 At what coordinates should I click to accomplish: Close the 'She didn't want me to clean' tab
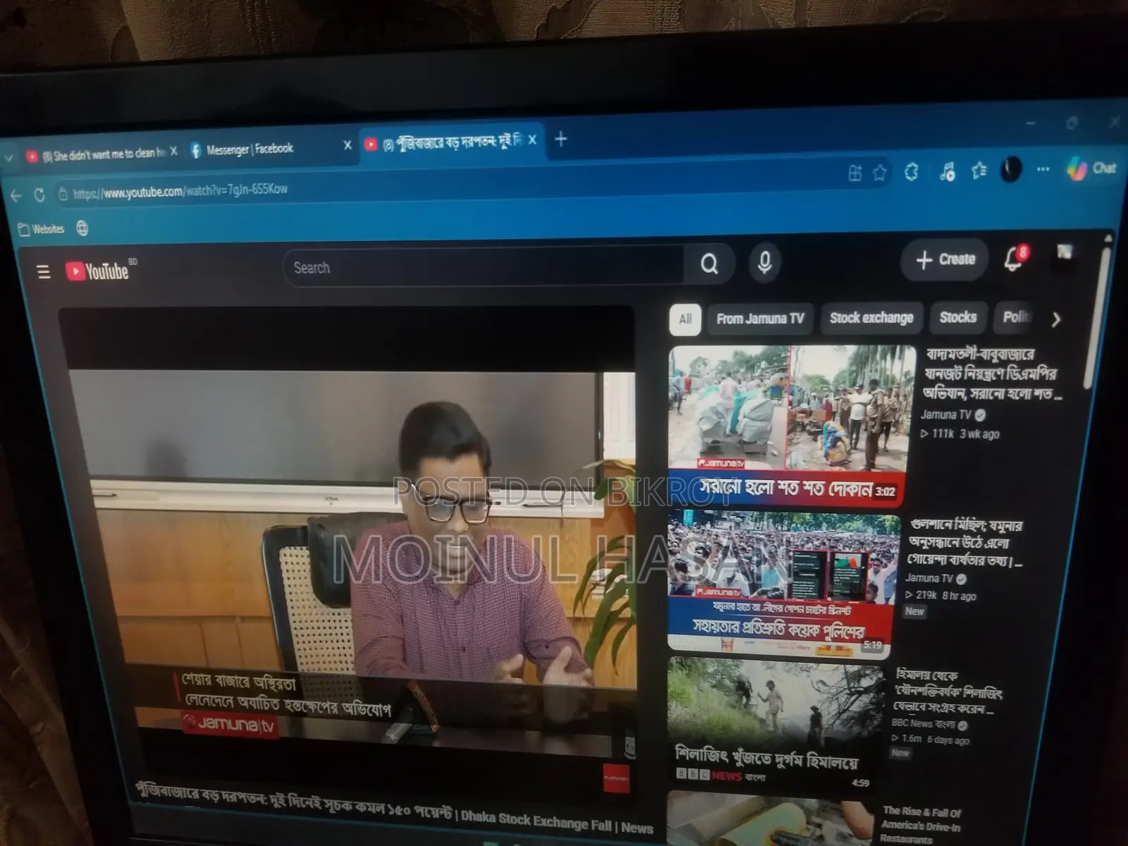pyautogui.click(x=173, y=151)
